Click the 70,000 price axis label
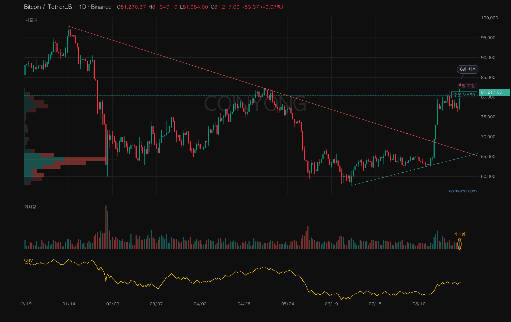This screenshot has height=322, width=511. click(x=488, y=137)
